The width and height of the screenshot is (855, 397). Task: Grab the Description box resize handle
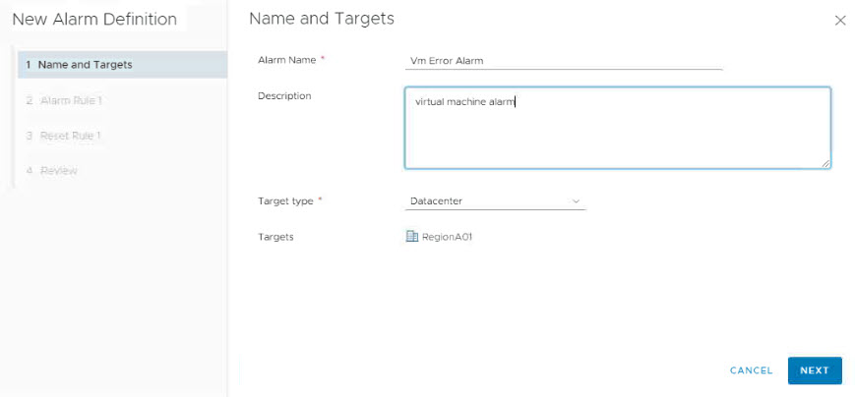(825, 164)
